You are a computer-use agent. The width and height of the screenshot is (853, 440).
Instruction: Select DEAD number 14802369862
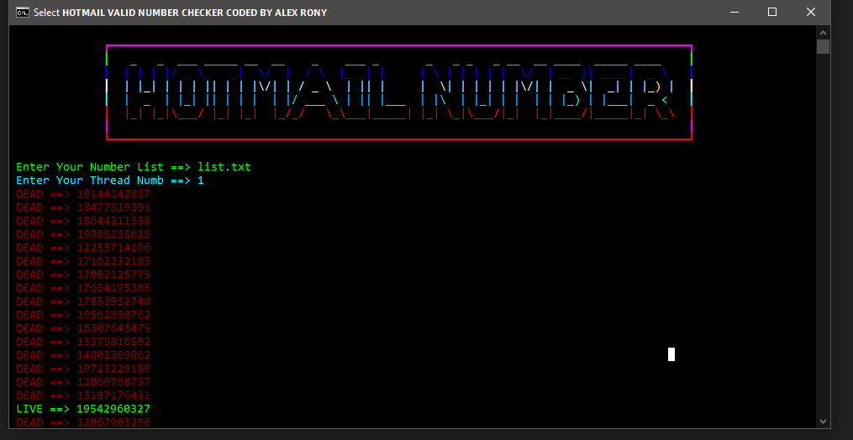coord(113,354)
